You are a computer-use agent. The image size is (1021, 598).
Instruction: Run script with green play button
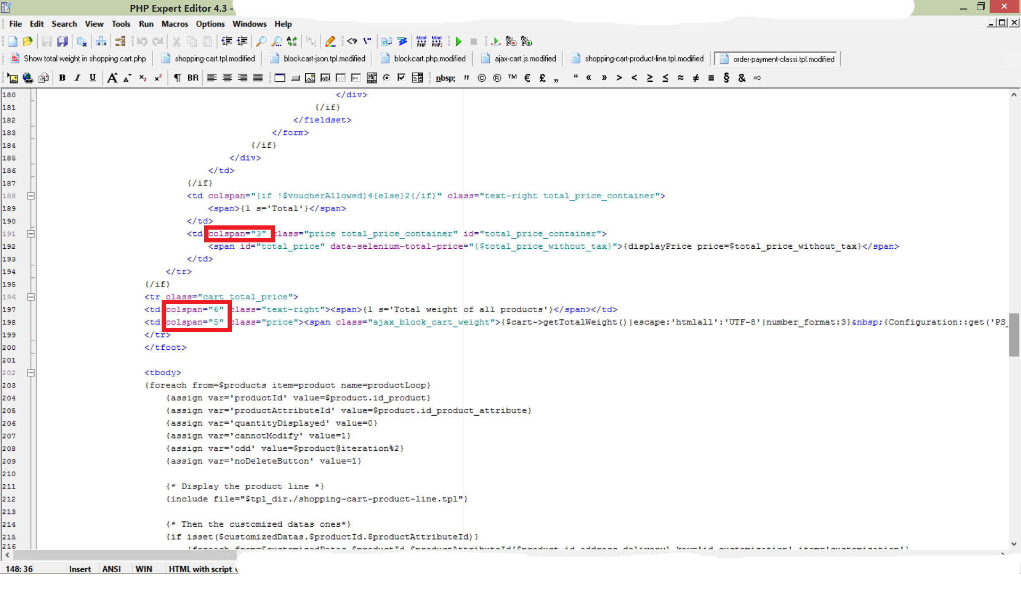click(458, 41)
